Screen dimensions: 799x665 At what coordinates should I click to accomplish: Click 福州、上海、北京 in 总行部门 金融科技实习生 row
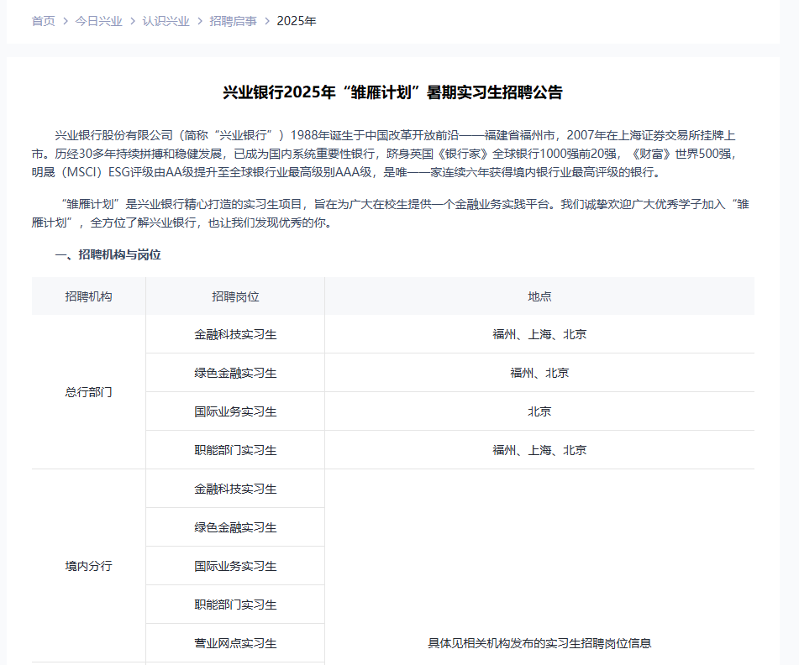539,334
